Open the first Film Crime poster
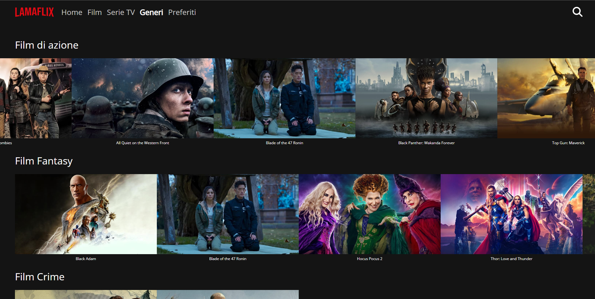595x299 pixels. [86, 295]
